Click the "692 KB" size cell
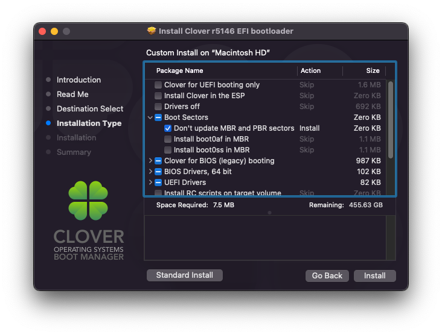Screen dimensions: 442x335 click(368, 107)
